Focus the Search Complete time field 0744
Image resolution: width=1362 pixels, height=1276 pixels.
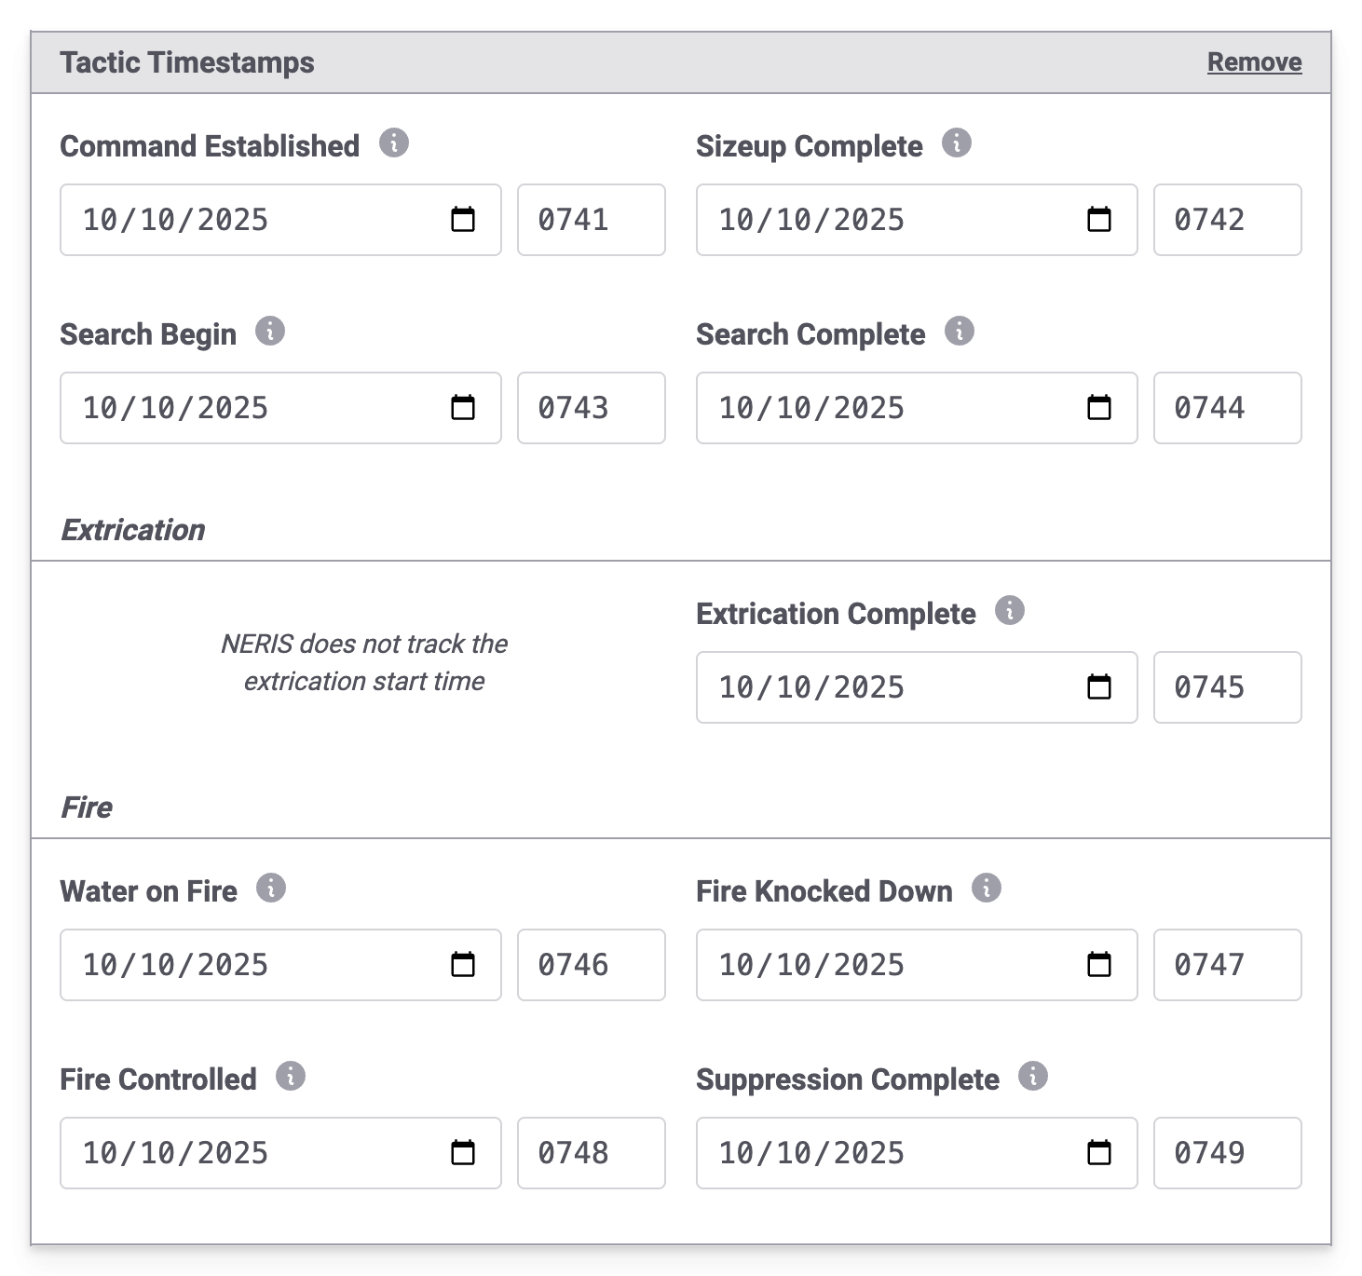[x=1227, y=408]
